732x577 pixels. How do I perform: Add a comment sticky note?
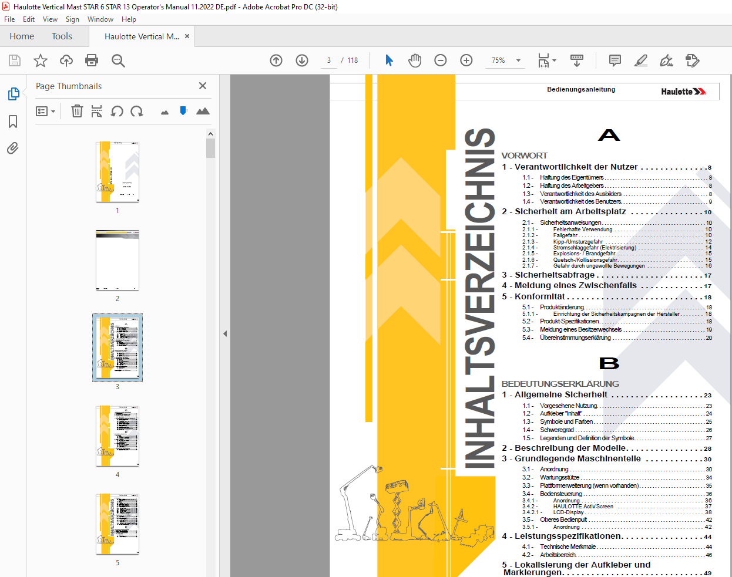[615, 60]
